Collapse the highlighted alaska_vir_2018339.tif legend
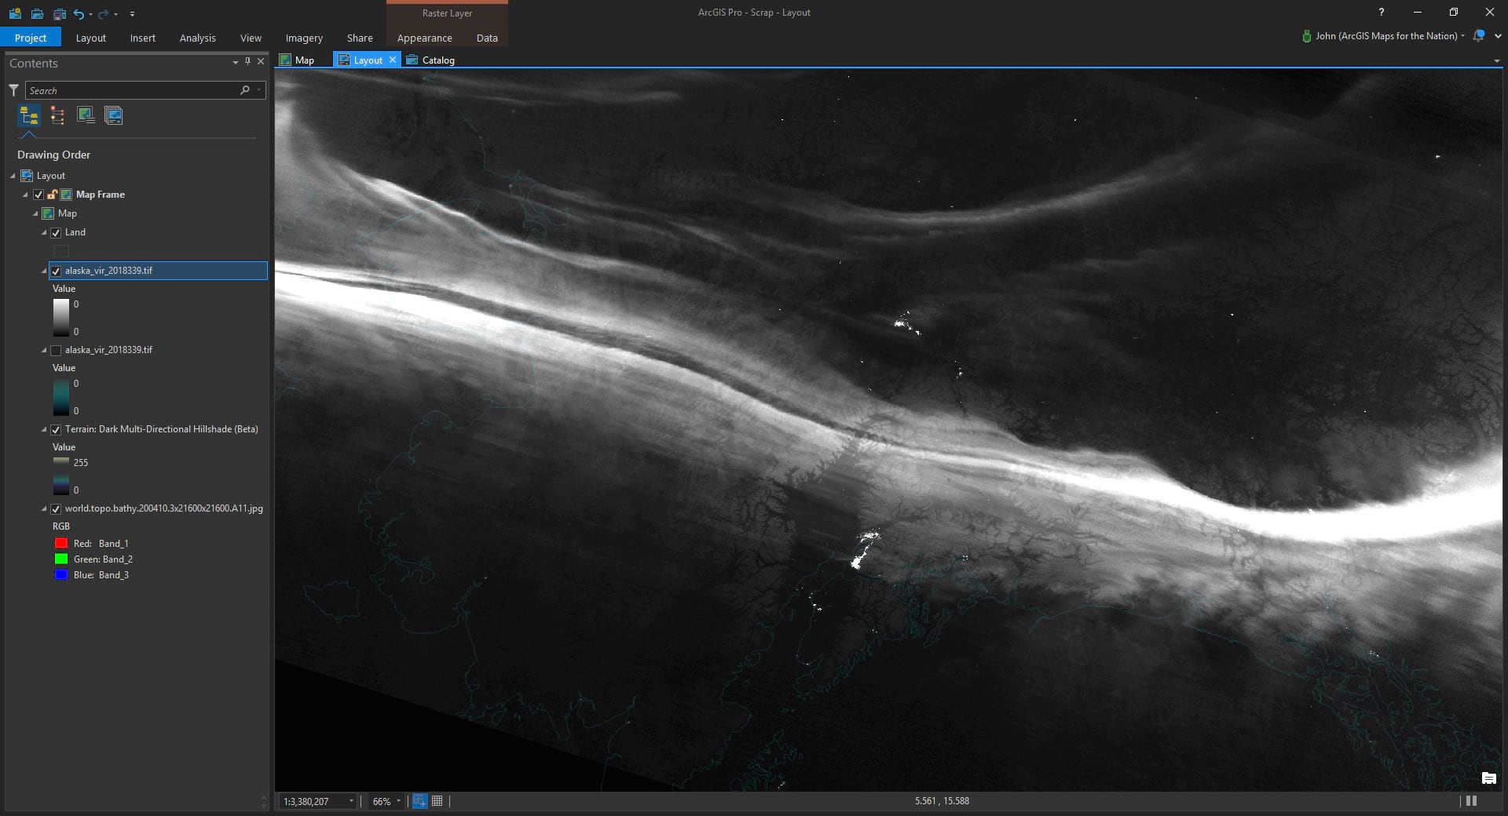The image size is (1508, 816). point(44,271)
